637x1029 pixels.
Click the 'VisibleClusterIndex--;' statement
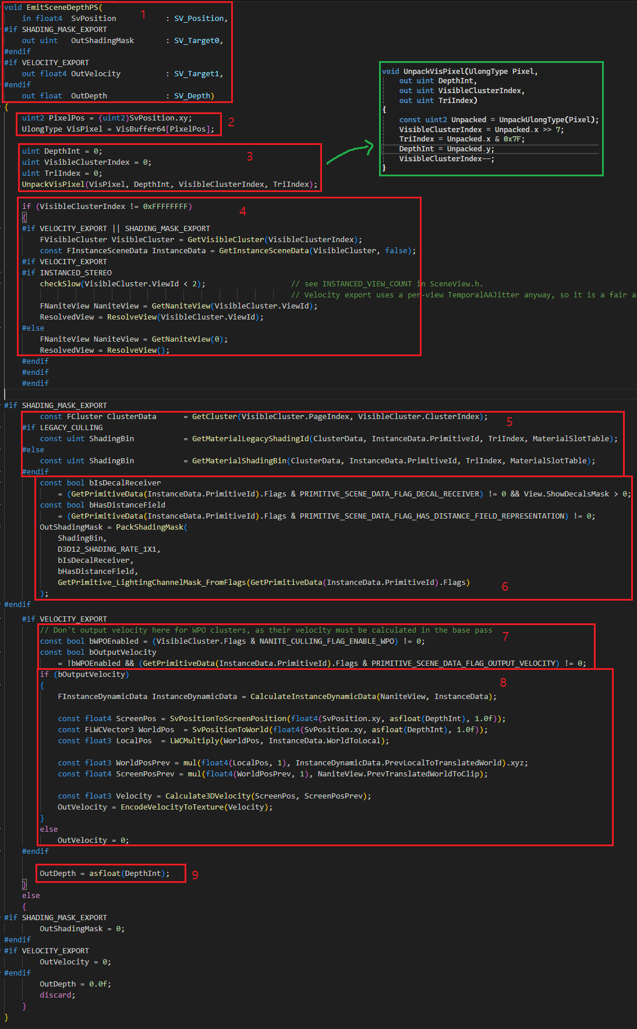(447, 159)
